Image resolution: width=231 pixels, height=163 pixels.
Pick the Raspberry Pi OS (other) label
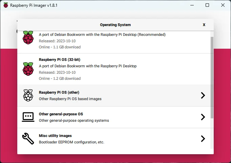coord(59,92)
